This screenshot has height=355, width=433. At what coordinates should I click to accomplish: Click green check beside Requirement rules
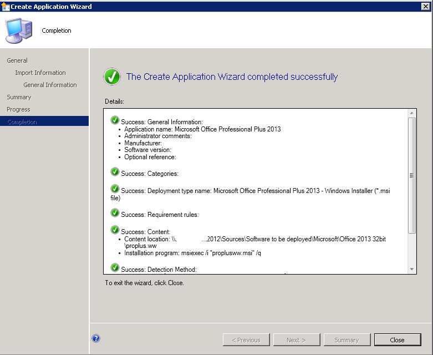pyautogui.click(x=115, y=213)
